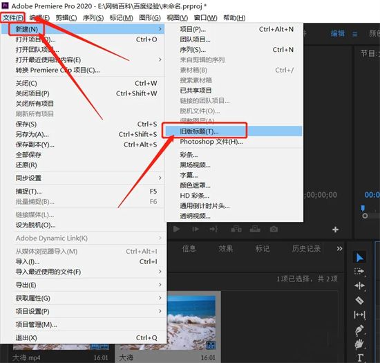380x363 pixels.
Task: Click the Insert button in source monitor
Action: tap(236, 229)
